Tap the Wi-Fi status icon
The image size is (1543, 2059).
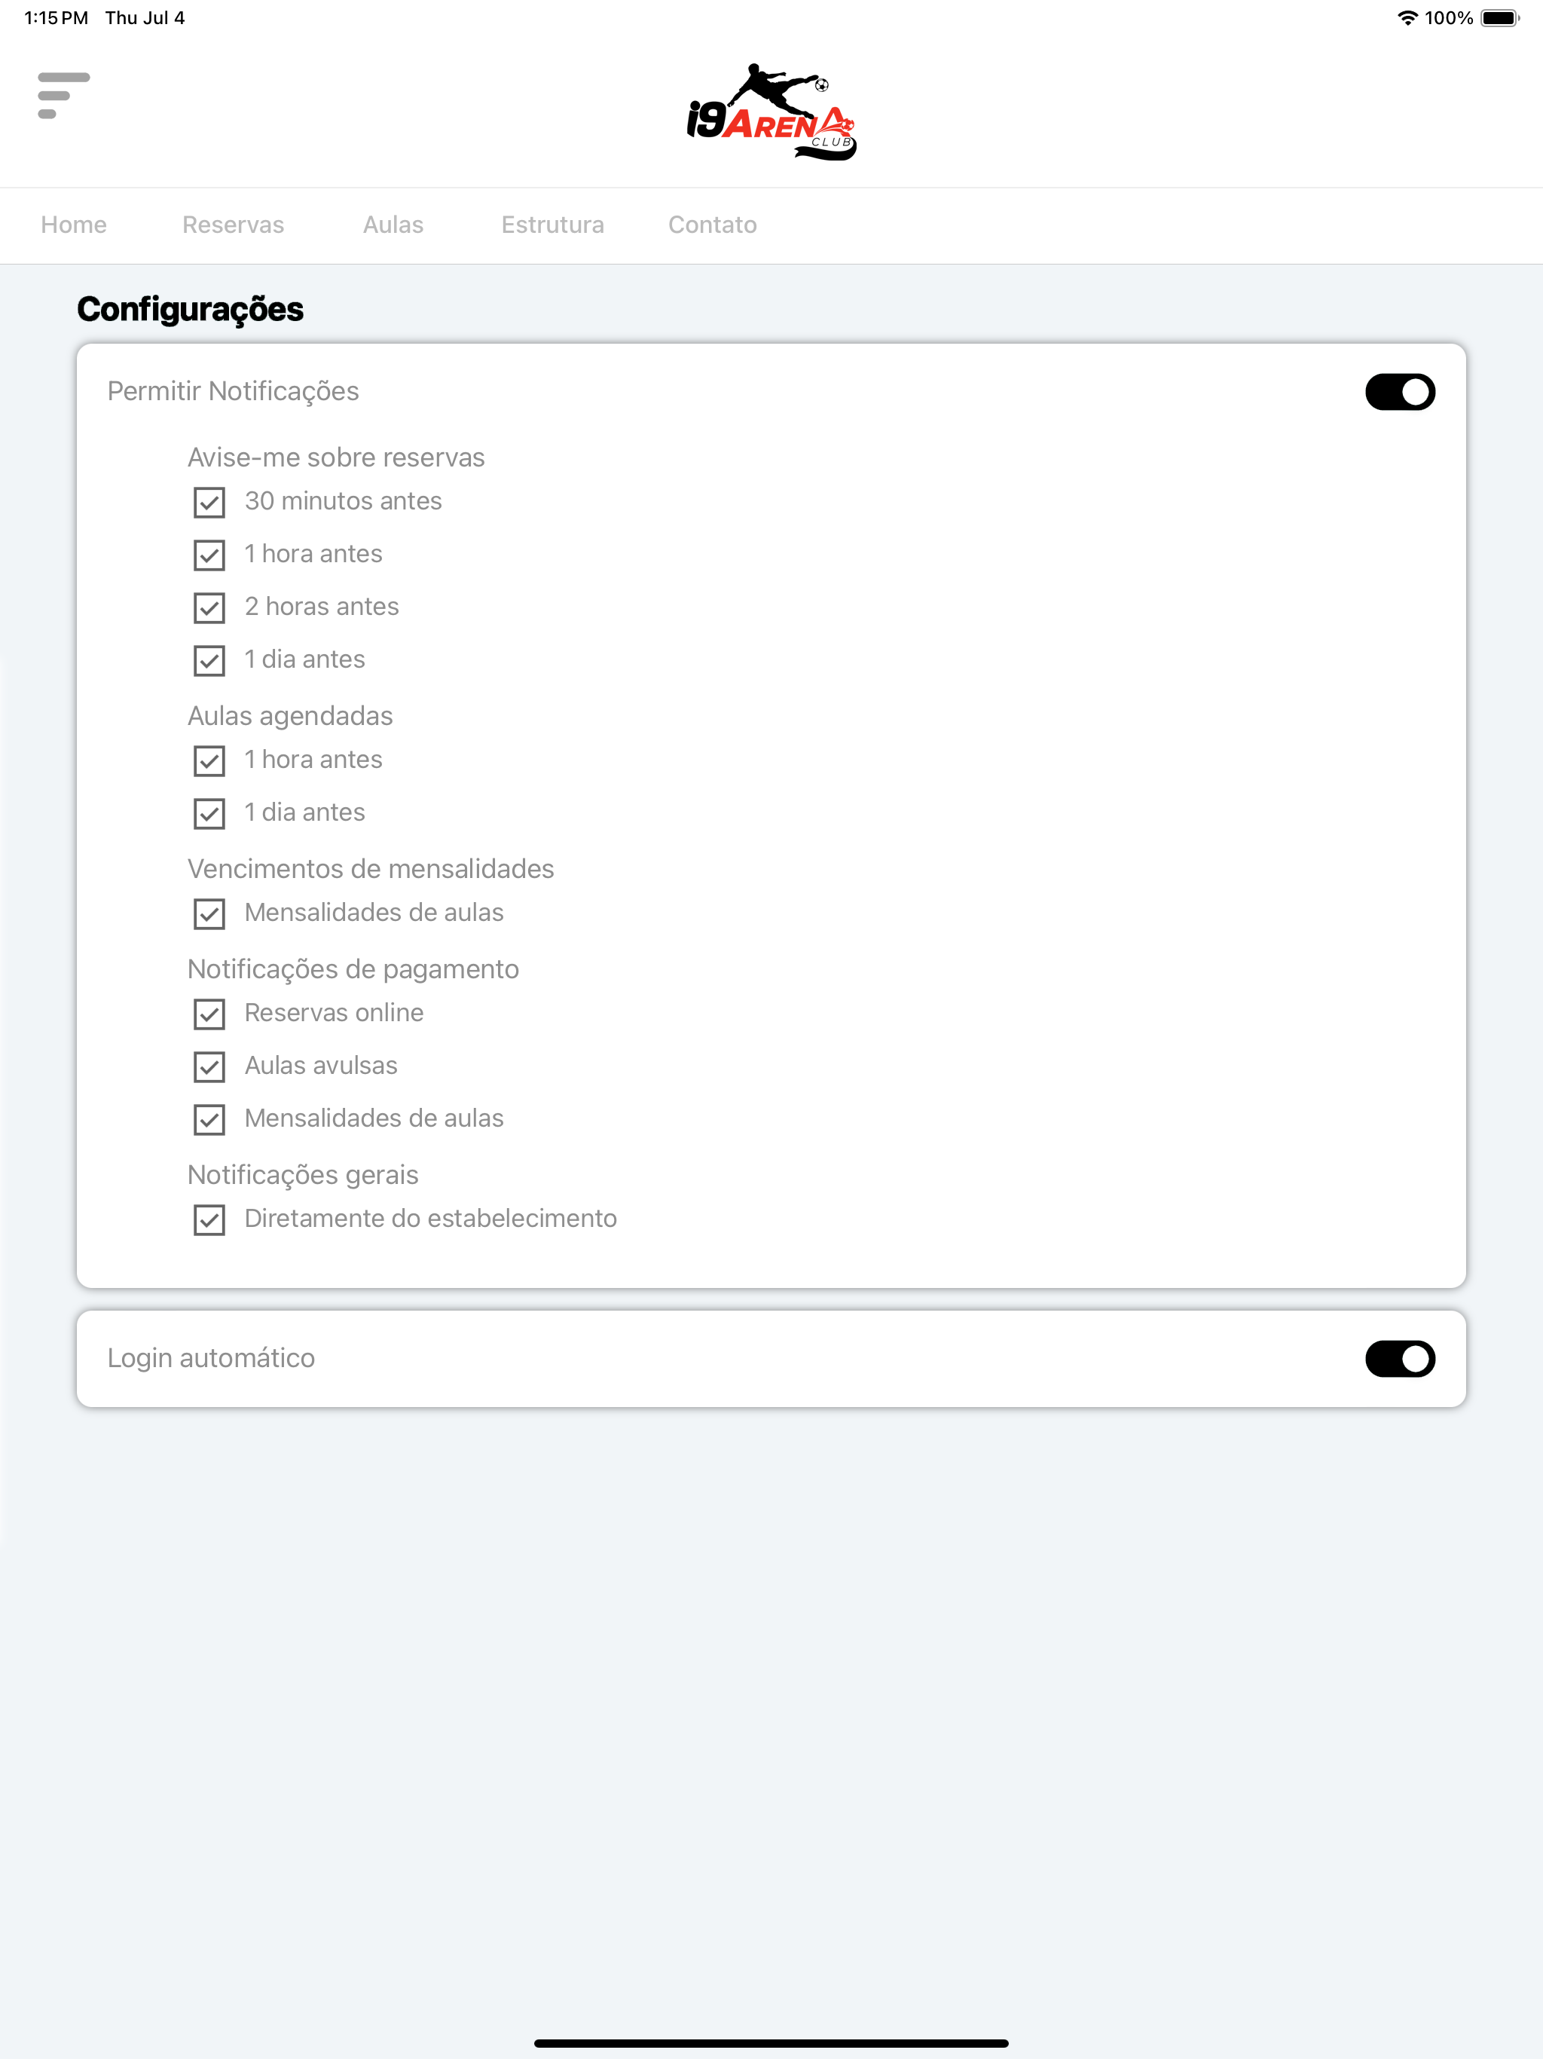[1407, 17]
